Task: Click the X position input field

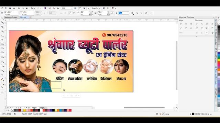Action: (x=11, y=12)
